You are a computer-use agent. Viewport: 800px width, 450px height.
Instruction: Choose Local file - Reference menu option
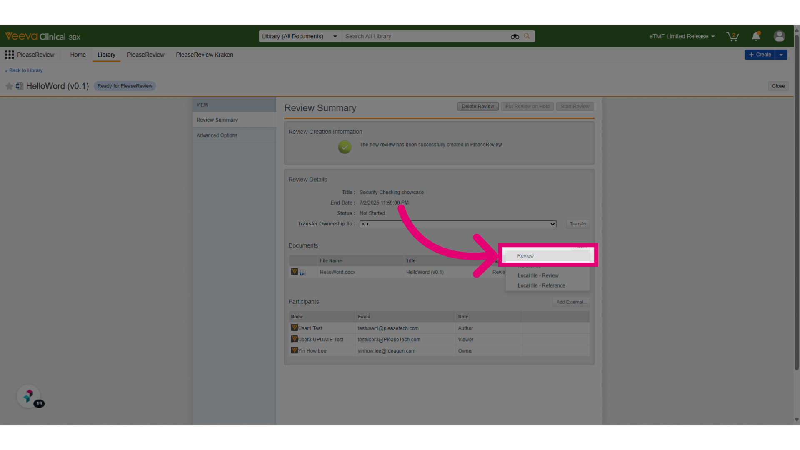tap(547, 285)
